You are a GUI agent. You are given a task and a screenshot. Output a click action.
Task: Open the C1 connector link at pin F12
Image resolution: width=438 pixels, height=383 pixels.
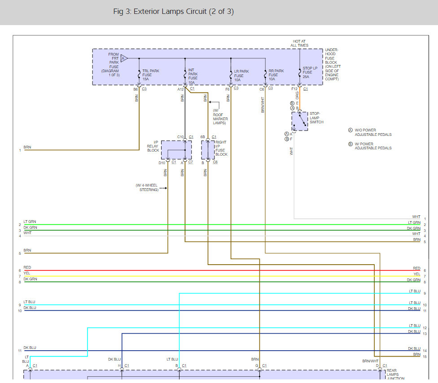[305, 89]
